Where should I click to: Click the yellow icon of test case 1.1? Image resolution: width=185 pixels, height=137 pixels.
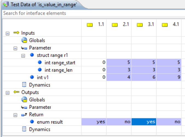pyautogui.click(x=90, y=25)
